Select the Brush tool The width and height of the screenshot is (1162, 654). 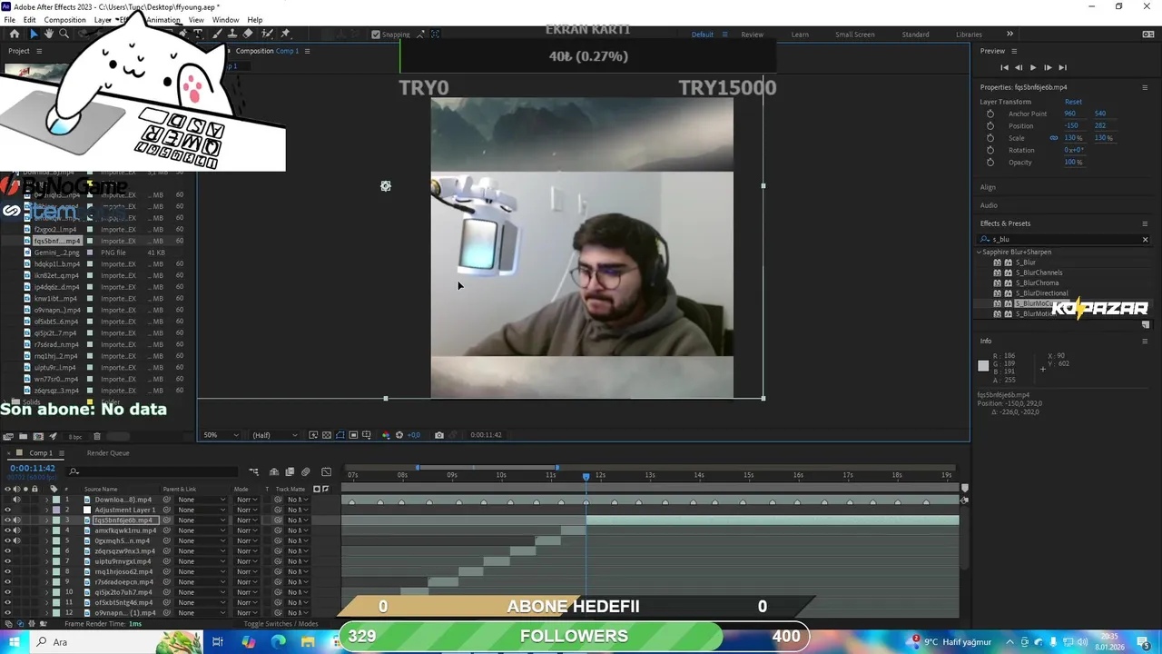click(x=217, y=34)
